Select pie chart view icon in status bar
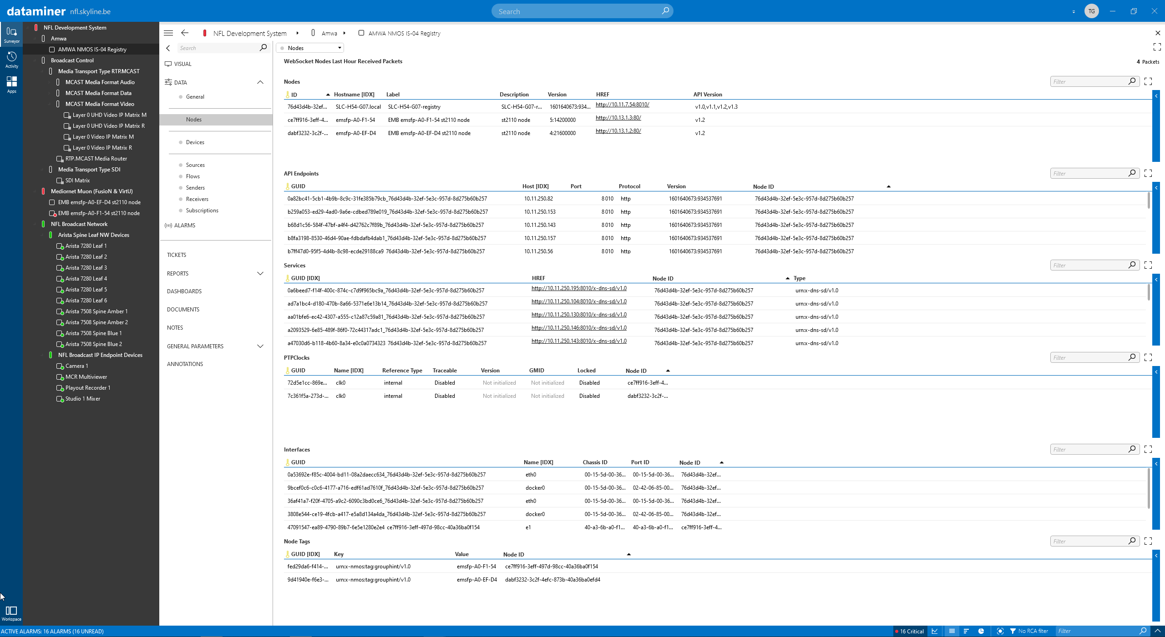The image size is (1165, 637). (981, 631)
